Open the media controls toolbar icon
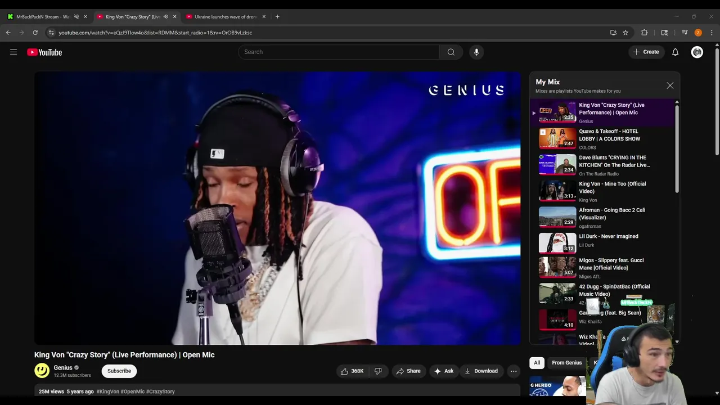720x405 pixels. [x=685, y=33]
